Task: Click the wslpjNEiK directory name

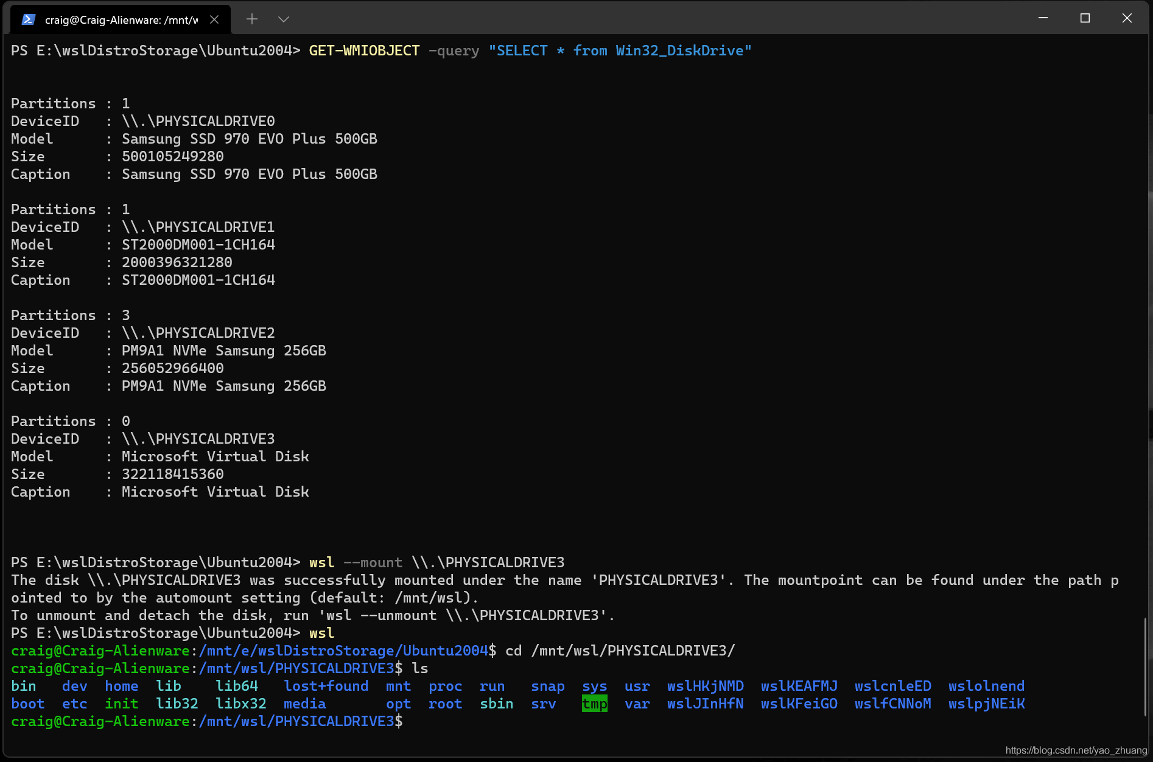Action: pyautogui.click(x=987, y=704)
